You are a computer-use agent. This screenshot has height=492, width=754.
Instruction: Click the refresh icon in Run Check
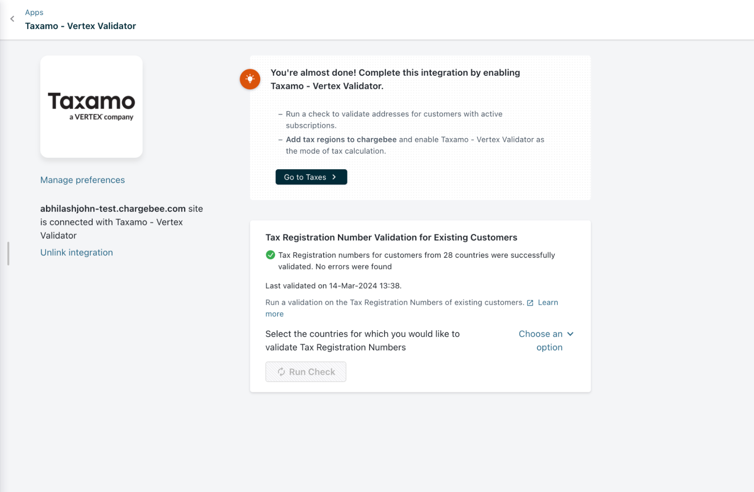pyautogui.click(x=281, y=372)
